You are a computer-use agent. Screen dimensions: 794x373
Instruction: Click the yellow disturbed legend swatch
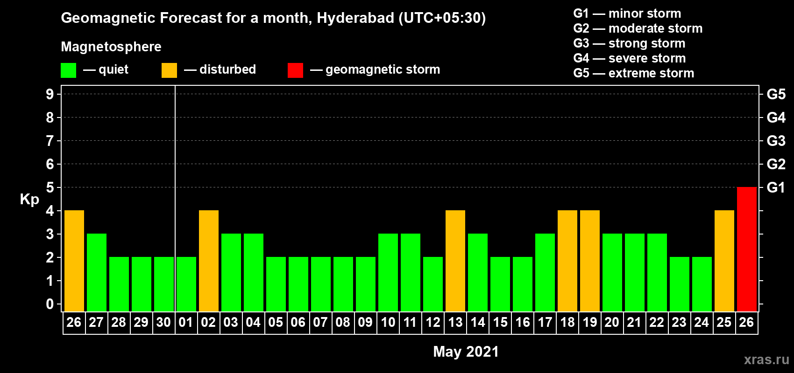coord(169,70)
